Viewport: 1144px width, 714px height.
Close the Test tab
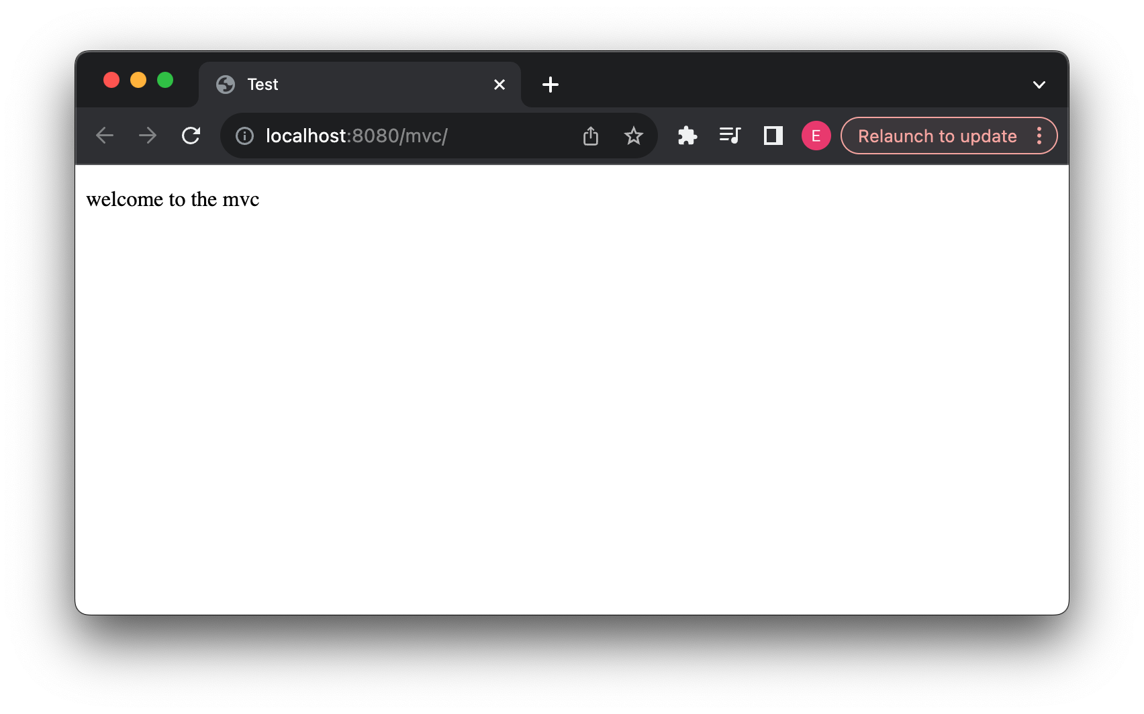(x=499, y=85)
